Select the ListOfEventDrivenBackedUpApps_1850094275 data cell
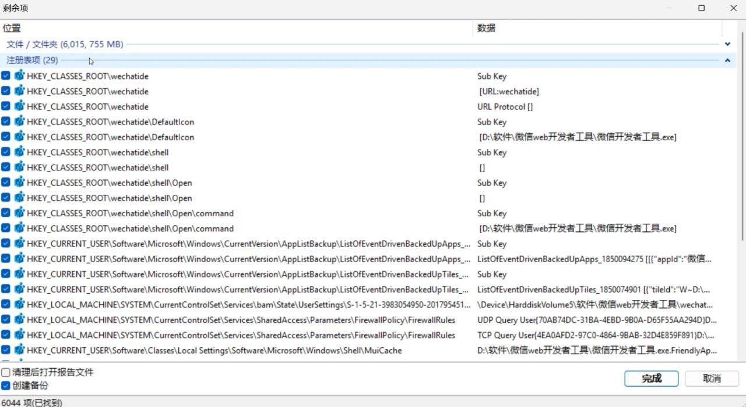 click(594, 259)
